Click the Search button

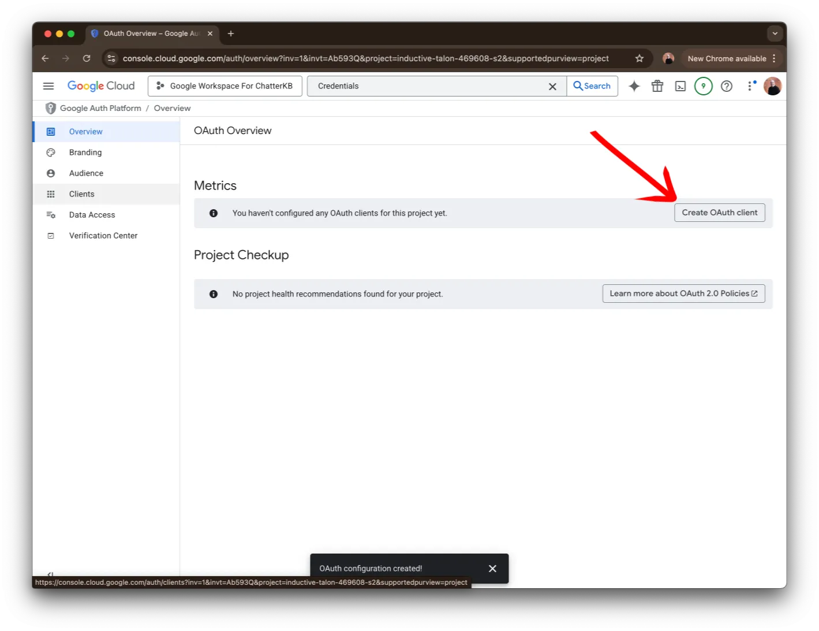click(592, 86)
